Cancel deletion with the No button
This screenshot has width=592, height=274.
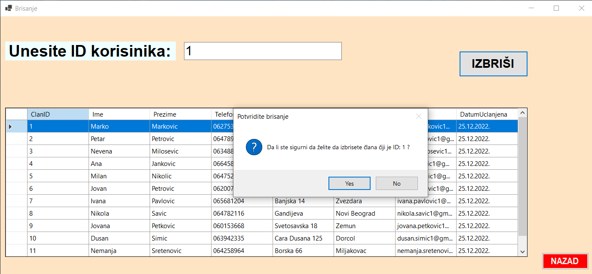tap(397, 184)
